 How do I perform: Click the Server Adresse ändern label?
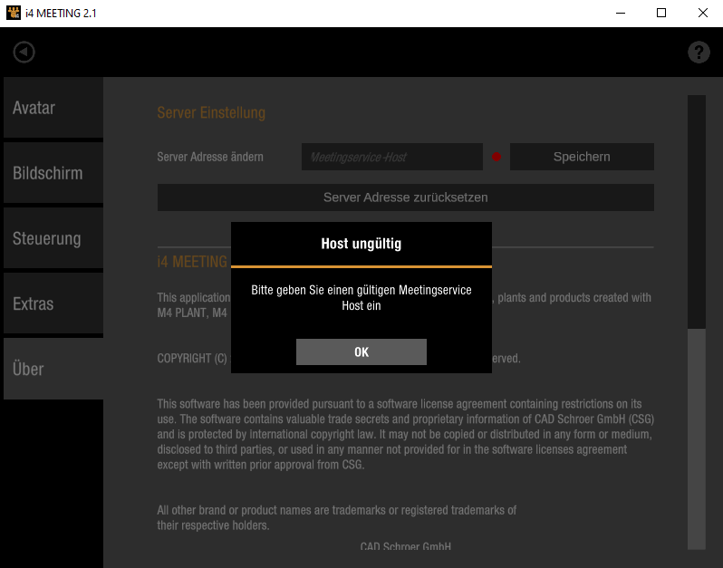pyautogui.click(x=210, y=158)
